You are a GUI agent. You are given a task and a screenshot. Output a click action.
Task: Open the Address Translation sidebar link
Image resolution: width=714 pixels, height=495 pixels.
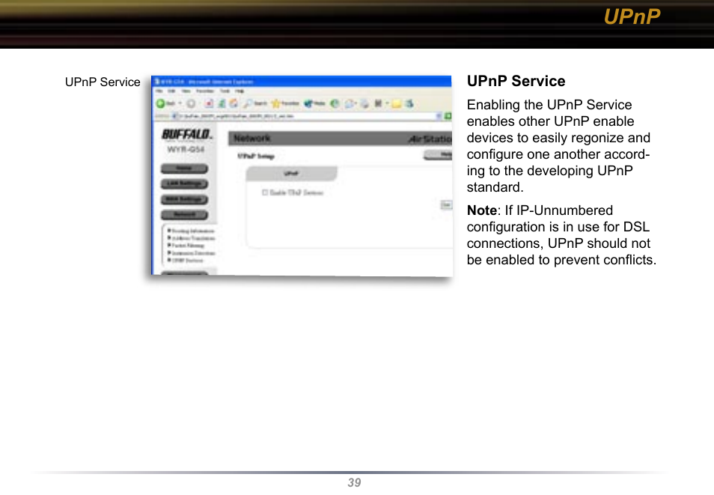pyautogui.click(x=193, y=238)
